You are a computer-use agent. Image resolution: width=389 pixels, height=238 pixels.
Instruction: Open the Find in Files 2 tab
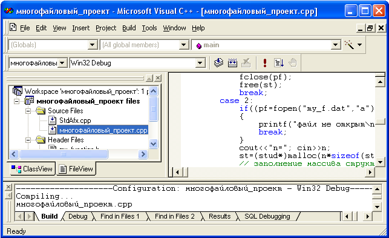175,216
